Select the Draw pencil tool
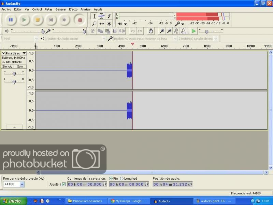Viewport: 273px width, 205px height. [x=109, y=16]
